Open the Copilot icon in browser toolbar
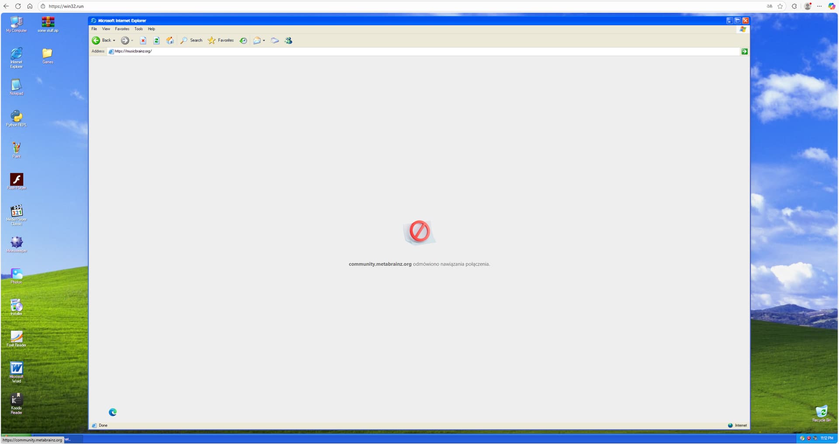Image resolution: width=839 pixels, height=444 pixels. coord(832,6)
